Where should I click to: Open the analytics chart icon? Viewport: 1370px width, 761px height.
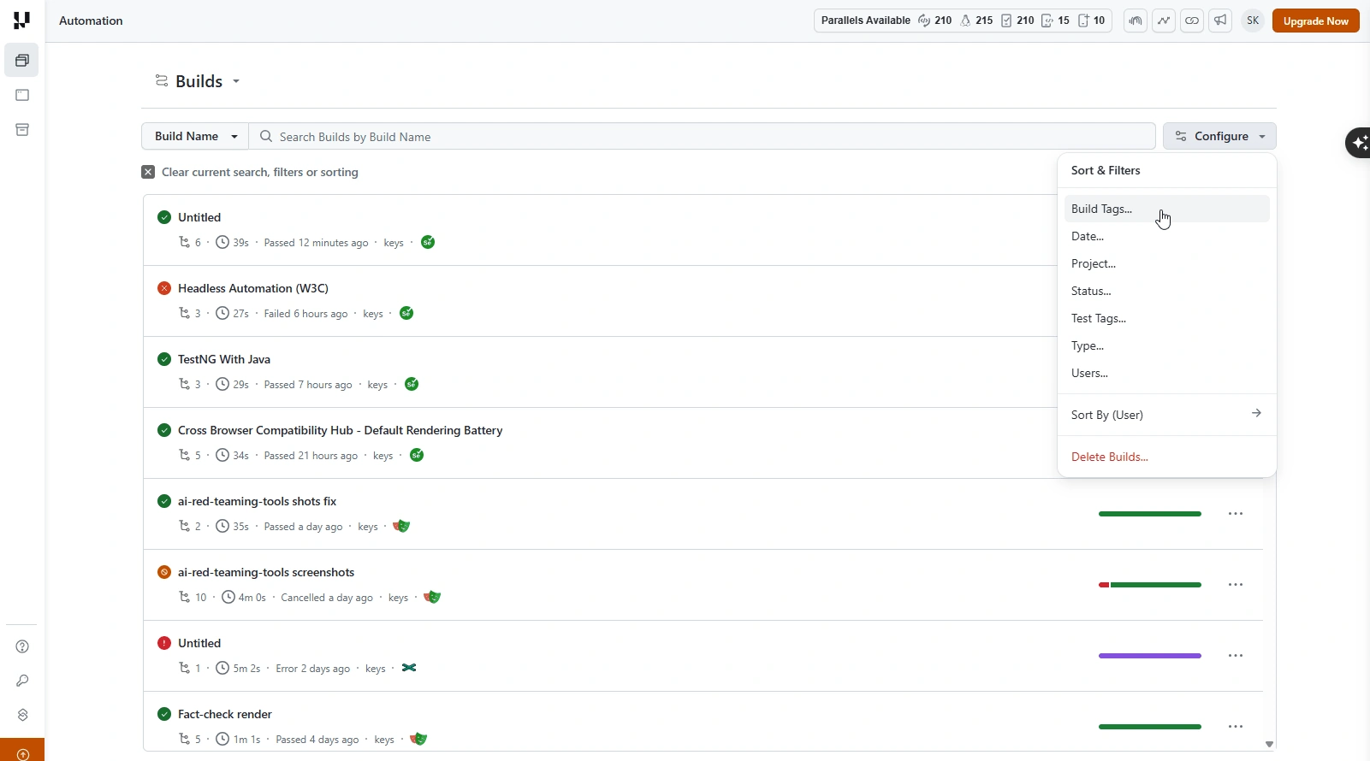1164,21
